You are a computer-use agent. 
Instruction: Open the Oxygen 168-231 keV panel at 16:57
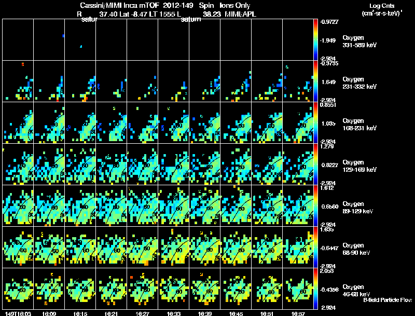[x=298, y=123]
